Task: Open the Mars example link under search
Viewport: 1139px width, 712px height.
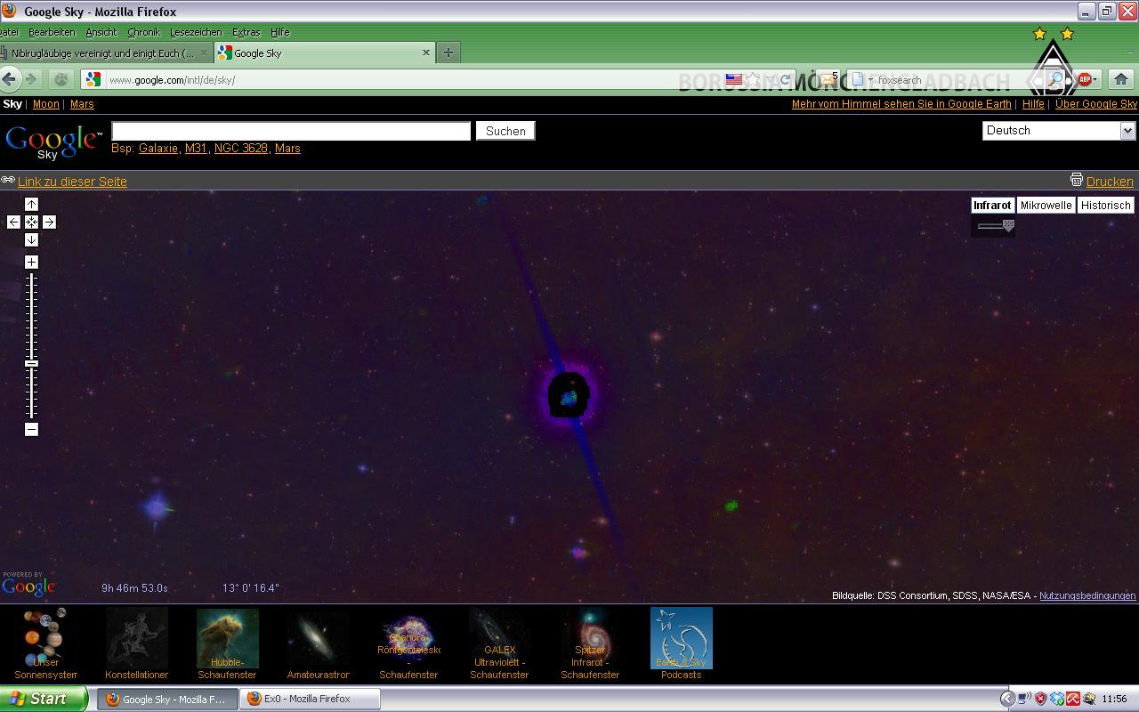Action: pyautogui.click(x=287, y=149)
